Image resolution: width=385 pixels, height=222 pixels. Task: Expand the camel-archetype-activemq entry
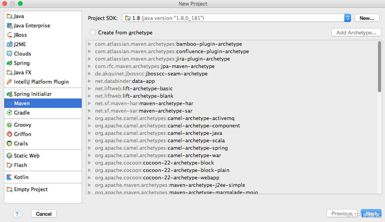[x=90, y=118]
